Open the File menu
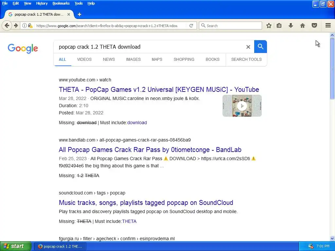335x251 pixels. 5,3
